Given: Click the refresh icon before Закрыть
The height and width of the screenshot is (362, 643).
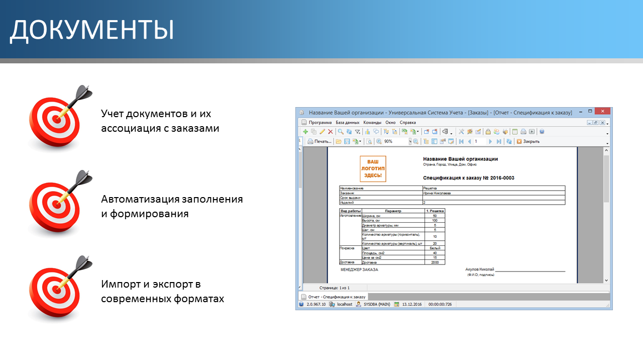Looking at the screenshot, I should tap(509, 142).
